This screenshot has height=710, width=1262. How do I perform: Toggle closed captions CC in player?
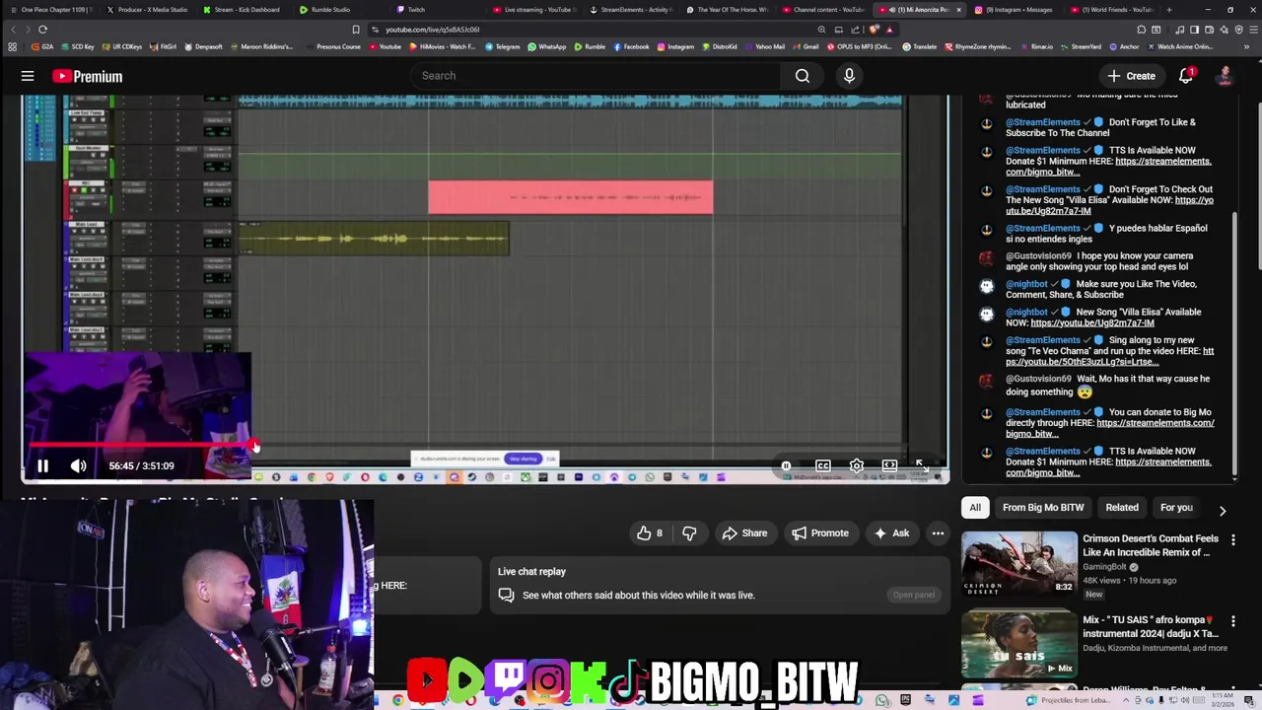click(822, 465)
